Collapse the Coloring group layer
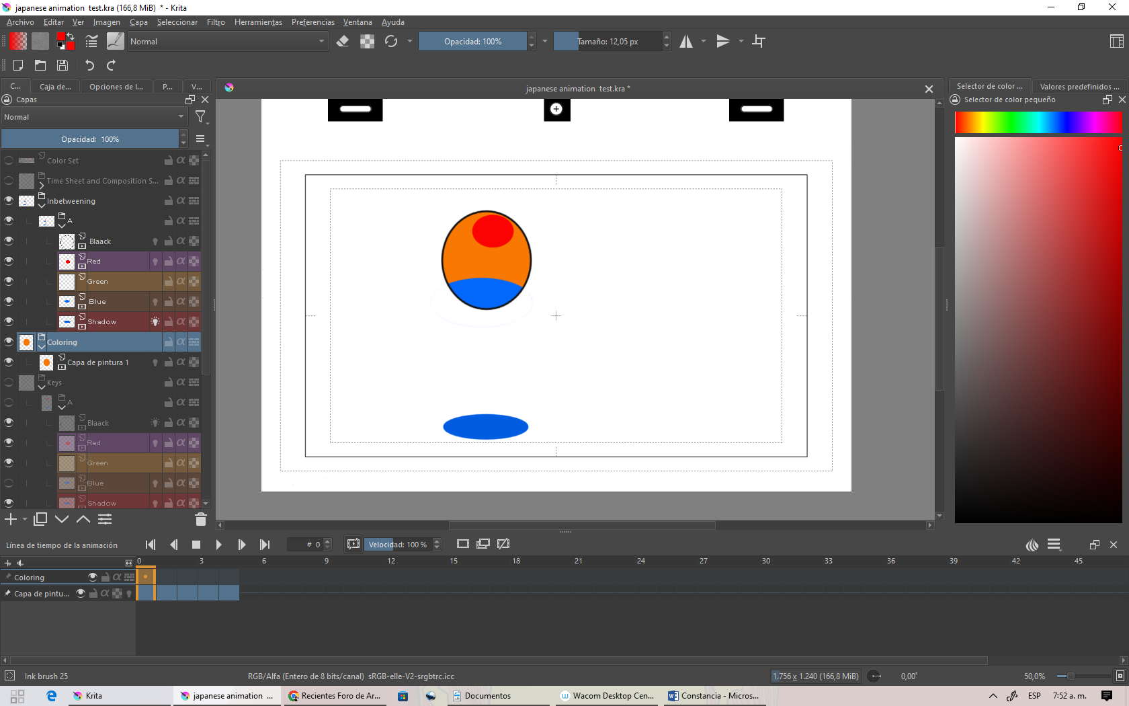This screenshot has height=706, width=1129. click(x=42, y=347)
